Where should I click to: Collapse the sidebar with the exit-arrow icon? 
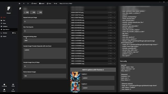click(x=20, y=3)
